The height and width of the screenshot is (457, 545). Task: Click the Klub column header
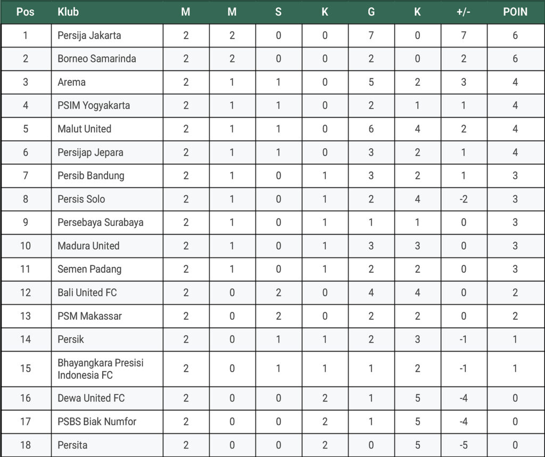68,12
